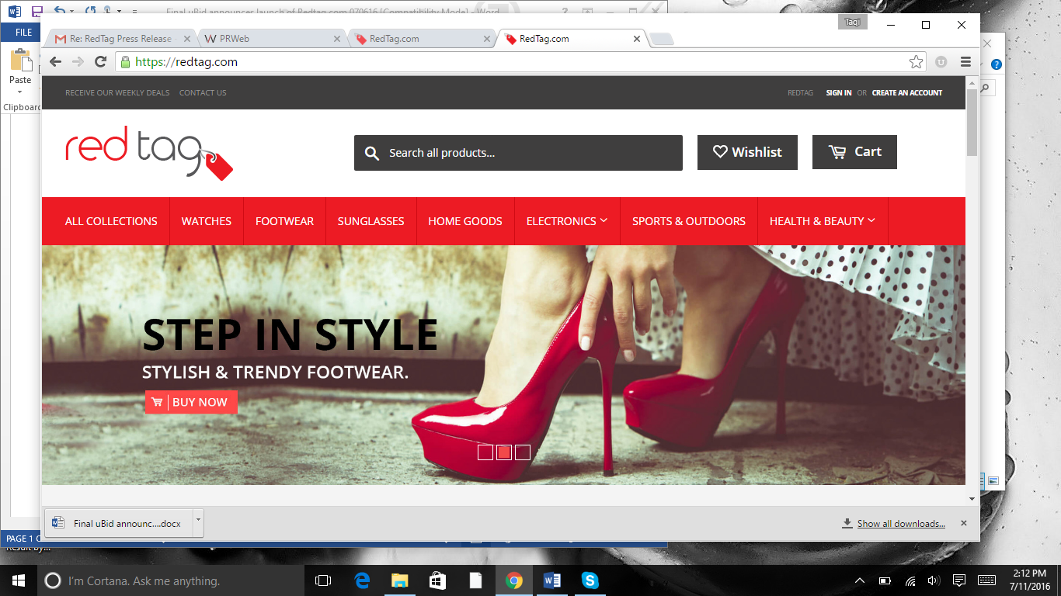This screenshot has height=596, width=1061.
Task: Switch to Word via its taskbar icon
Action: [x=551, y=580]
